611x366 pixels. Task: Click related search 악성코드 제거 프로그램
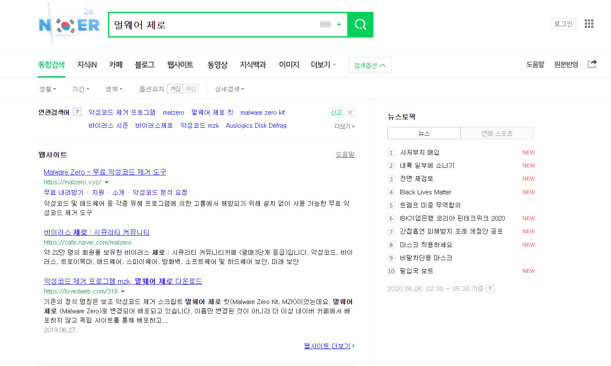122,112
